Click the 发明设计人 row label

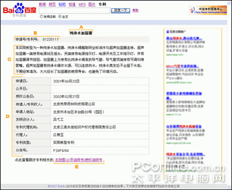[x=25, y=119]
